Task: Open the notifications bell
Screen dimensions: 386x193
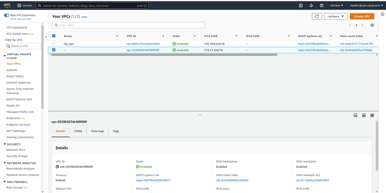Action: [311, 5]
